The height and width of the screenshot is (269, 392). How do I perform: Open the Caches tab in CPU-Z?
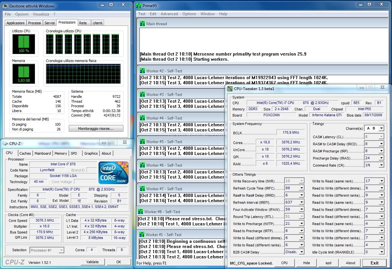tap(25, 153)
